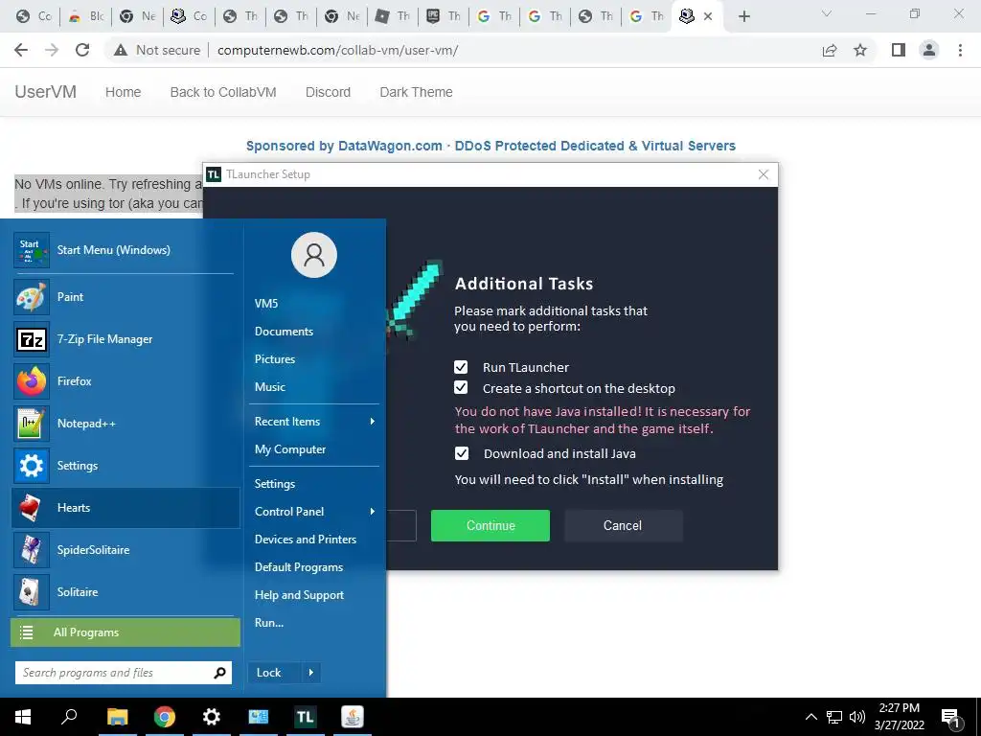Open Help and Support
The width and height of the screenshot is (981, 736).
coord(299,594)
